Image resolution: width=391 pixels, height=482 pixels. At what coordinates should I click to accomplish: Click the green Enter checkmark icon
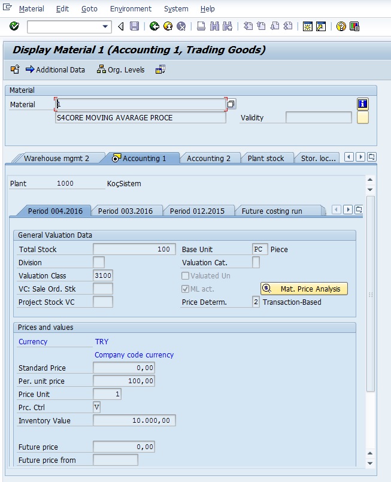pos(14,26)
